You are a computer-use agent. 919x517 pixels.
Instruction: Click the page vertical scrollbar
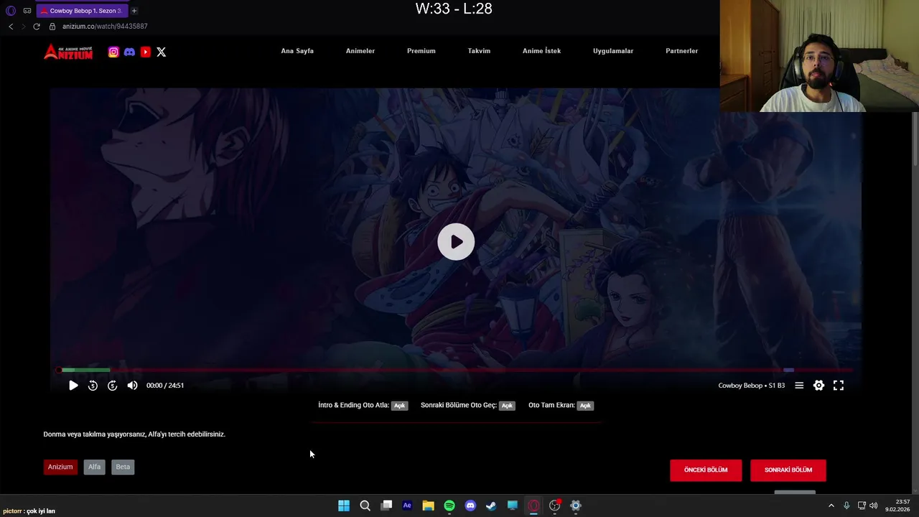(x=915, y=140)
